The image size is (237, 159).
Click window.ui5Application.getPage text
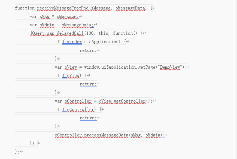120,67
